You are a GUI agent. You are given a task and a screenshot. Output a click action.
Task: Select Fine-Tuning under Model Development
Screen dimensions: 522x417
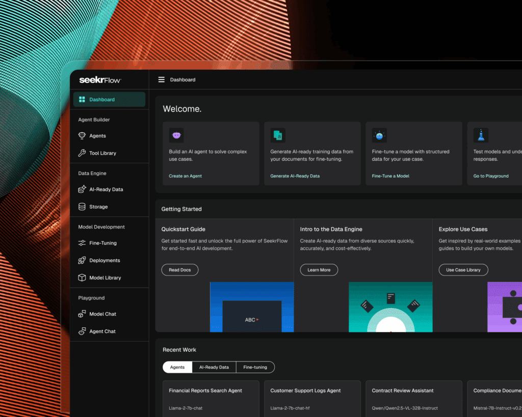click(x=82, y=243)
